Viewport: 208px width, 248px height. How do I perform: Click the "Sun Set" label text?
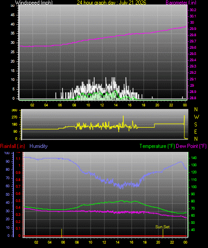[162, 227]
